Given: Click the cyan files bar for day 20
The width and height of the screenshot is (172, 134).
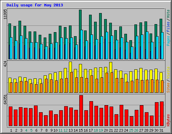Looking at the screenshot, I should pos(107,46).
